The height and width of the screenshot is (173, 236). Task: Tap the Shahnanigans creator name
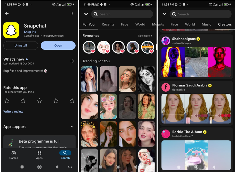184,39
